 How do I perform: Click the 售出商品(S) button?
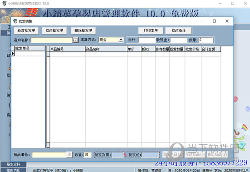click(x=217, y=154)
